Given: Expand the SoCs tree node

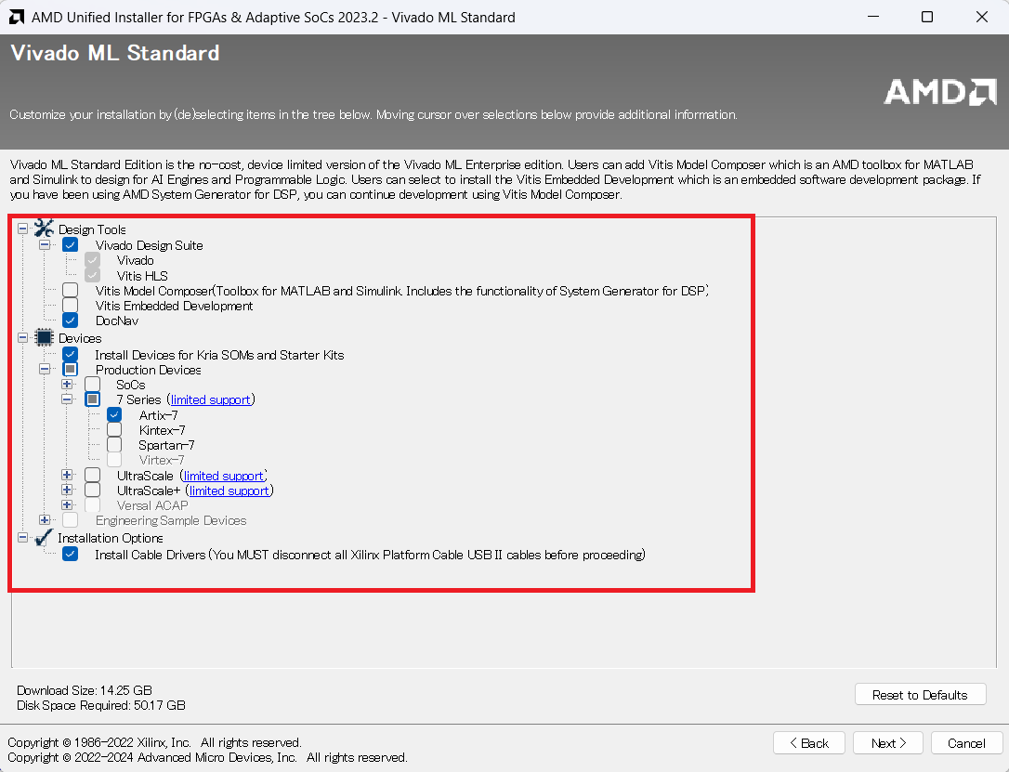Looking at the screenshot, I should click(67, 385).
